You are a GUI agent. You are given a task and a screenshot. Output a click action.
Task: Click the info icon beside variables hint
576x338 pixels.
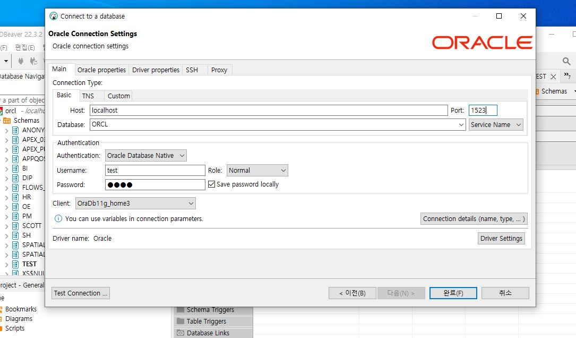pyautogui.click(x=58, y=218)
